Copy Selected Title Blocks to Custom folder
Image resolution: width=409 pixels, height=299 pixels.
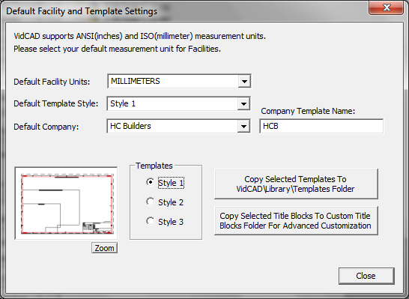[296, 221]
